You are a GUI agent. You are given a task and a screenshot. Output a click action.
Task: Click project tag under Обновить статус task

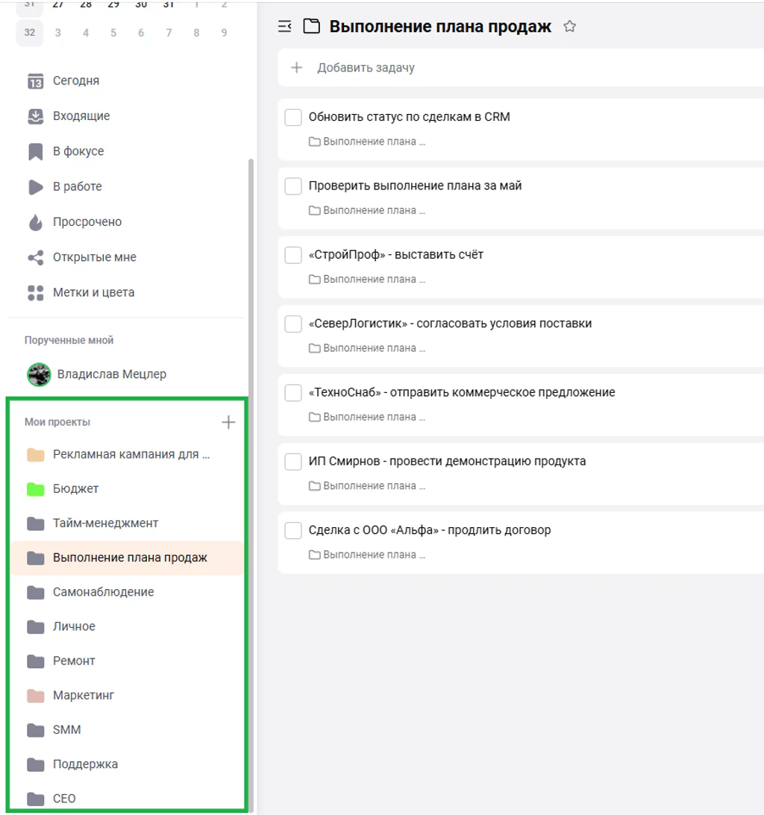[367, 142]
